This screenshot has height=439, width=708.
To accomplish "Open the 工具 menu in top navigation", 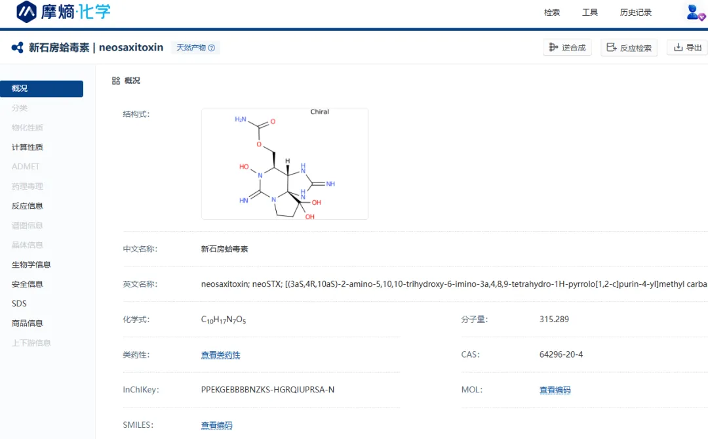I will 590,12.
